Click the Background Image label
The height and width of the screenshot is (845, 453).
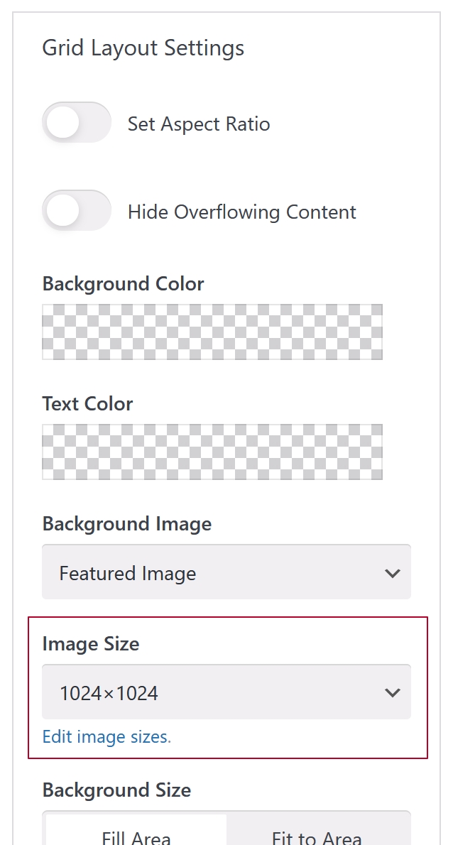[x=127, y=524]
